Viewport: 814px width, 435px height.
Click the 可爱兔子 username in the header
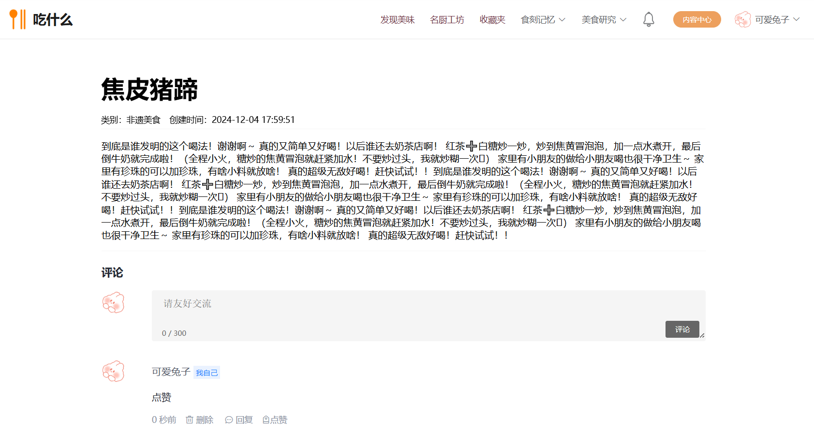pyautogui.click(x=772, y=20)
